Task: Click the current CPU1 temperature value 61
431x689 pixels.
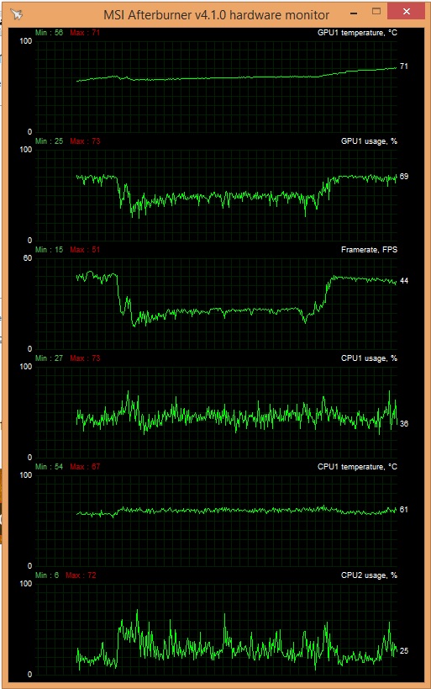Action: tap(404, 510)
